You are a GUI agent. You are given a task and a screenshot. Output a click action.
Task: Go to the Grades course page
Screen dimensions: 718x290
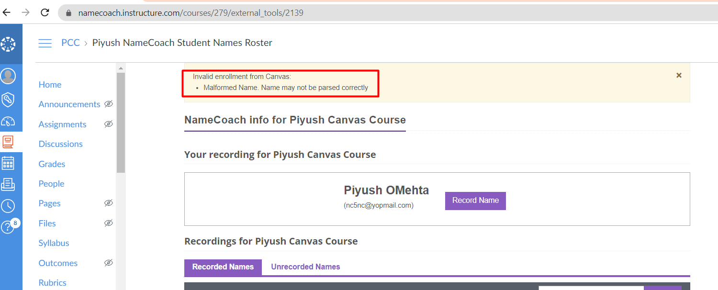[52, 164]
